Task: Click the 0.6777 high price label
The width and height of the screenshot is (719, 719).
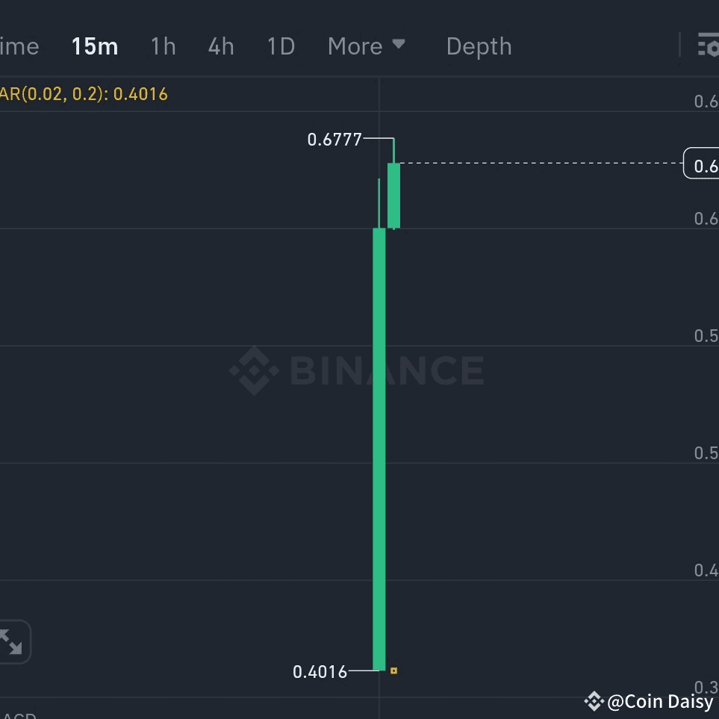Action: 334,139
